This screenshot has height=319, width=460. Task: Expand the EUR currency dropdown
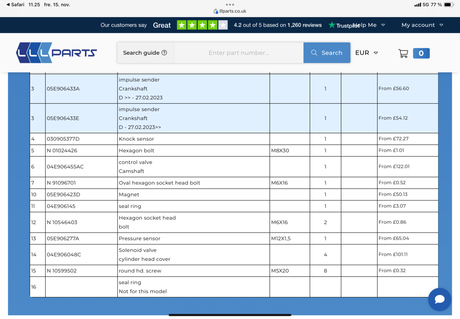click(x=366, y=53)
